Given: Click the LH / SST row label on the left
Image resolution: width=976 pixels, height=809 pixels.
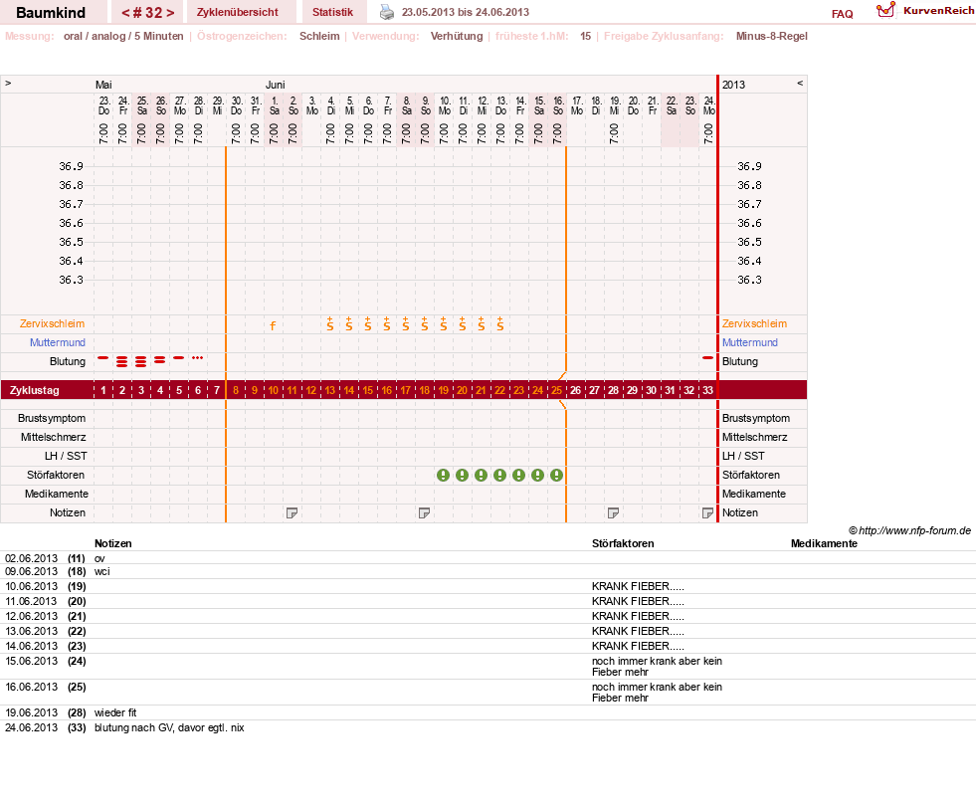Looking at the screenshot, I should (66, 456).
